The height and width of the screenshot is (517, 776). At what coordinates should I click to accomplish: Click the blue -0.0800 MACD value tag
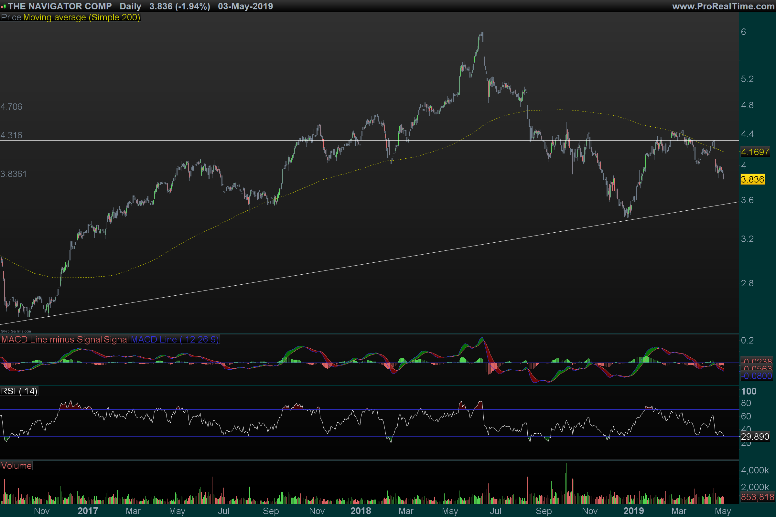pos(757,376)
